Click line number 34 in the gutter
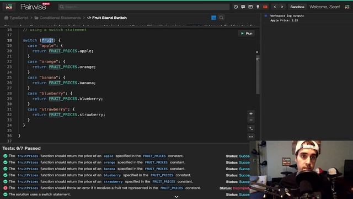This screenshot has height=199, width=353. pyautogui.click(x=9, y=125)
